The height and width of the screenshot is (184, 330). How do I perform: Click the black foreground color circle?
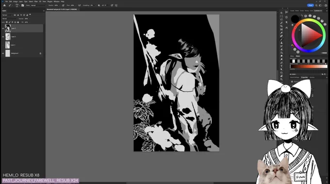(295, 19)
